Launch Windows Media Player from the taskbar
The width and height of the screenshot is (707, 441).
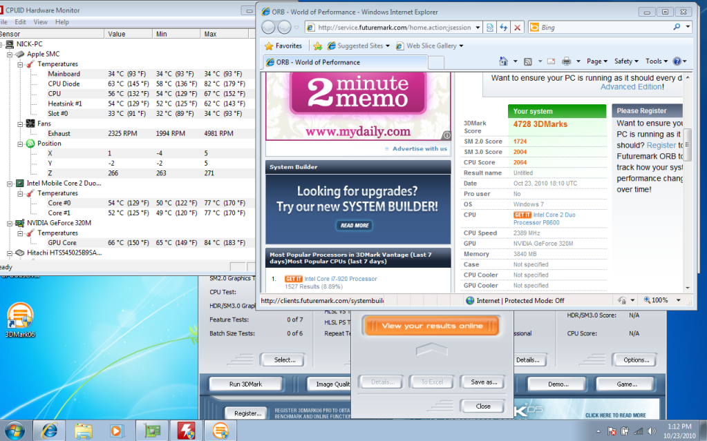click(x=117, y=431)
